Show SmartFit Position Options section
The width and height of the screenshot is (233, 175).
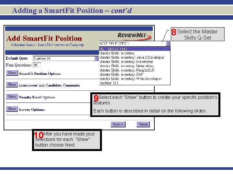[12, 73]
